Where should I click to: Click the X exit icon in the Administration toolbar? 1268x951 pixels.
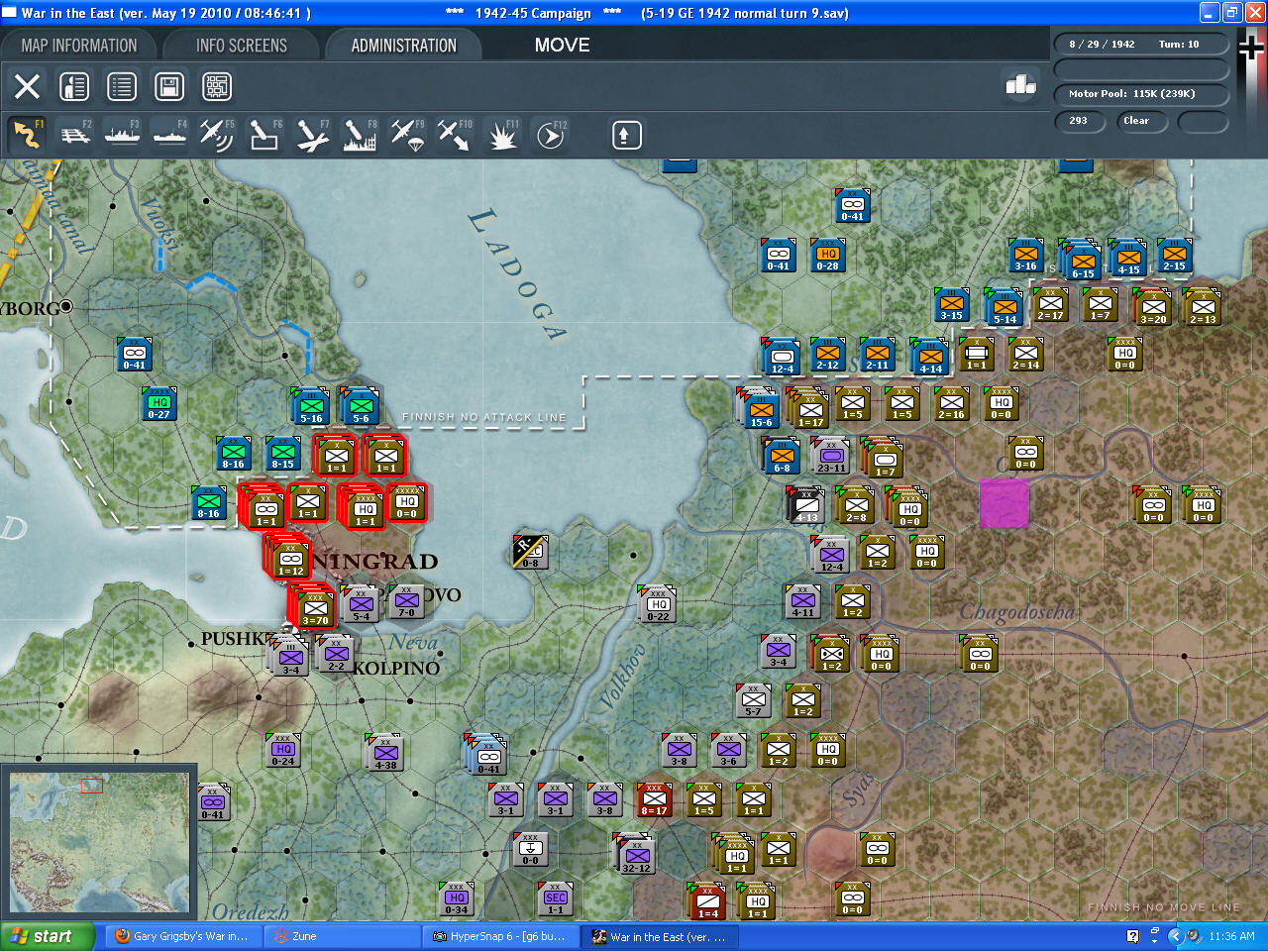[28, 86]
